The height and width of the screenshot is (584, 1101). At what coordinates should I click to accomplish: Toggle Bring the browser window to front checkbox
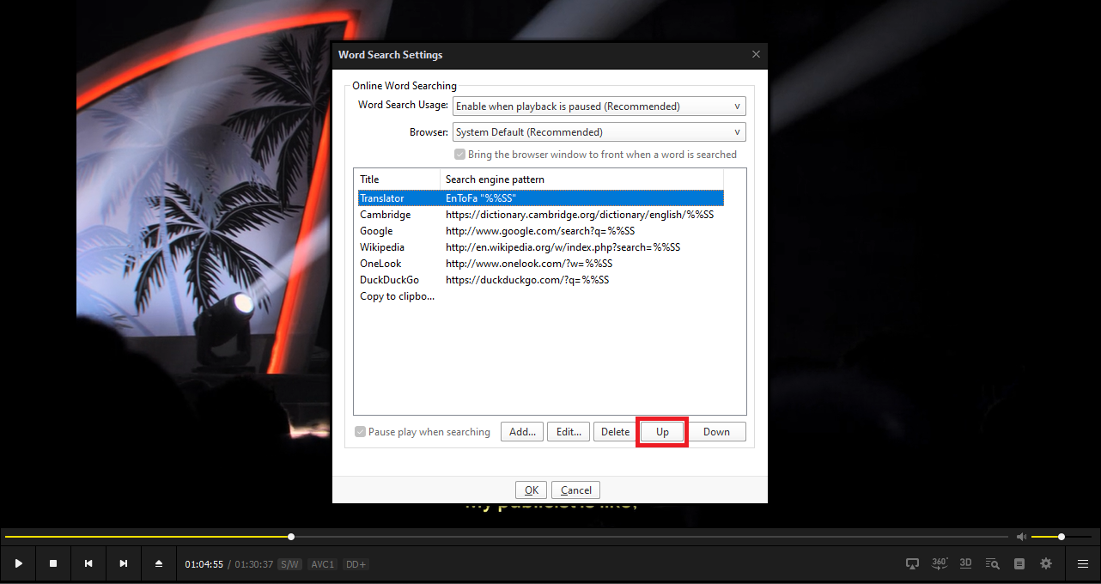pyautogui.click(x=460, y=155)
